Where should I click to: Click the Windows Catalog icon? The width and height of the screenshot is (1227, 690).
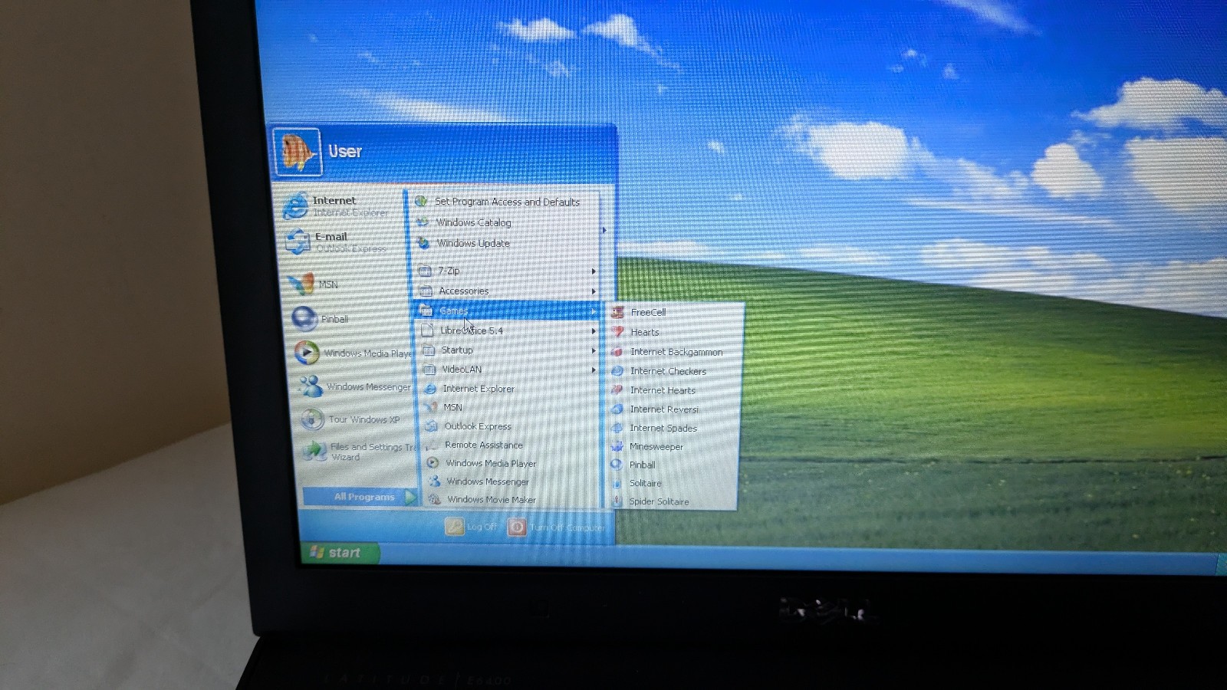click(x=422, y=222)
